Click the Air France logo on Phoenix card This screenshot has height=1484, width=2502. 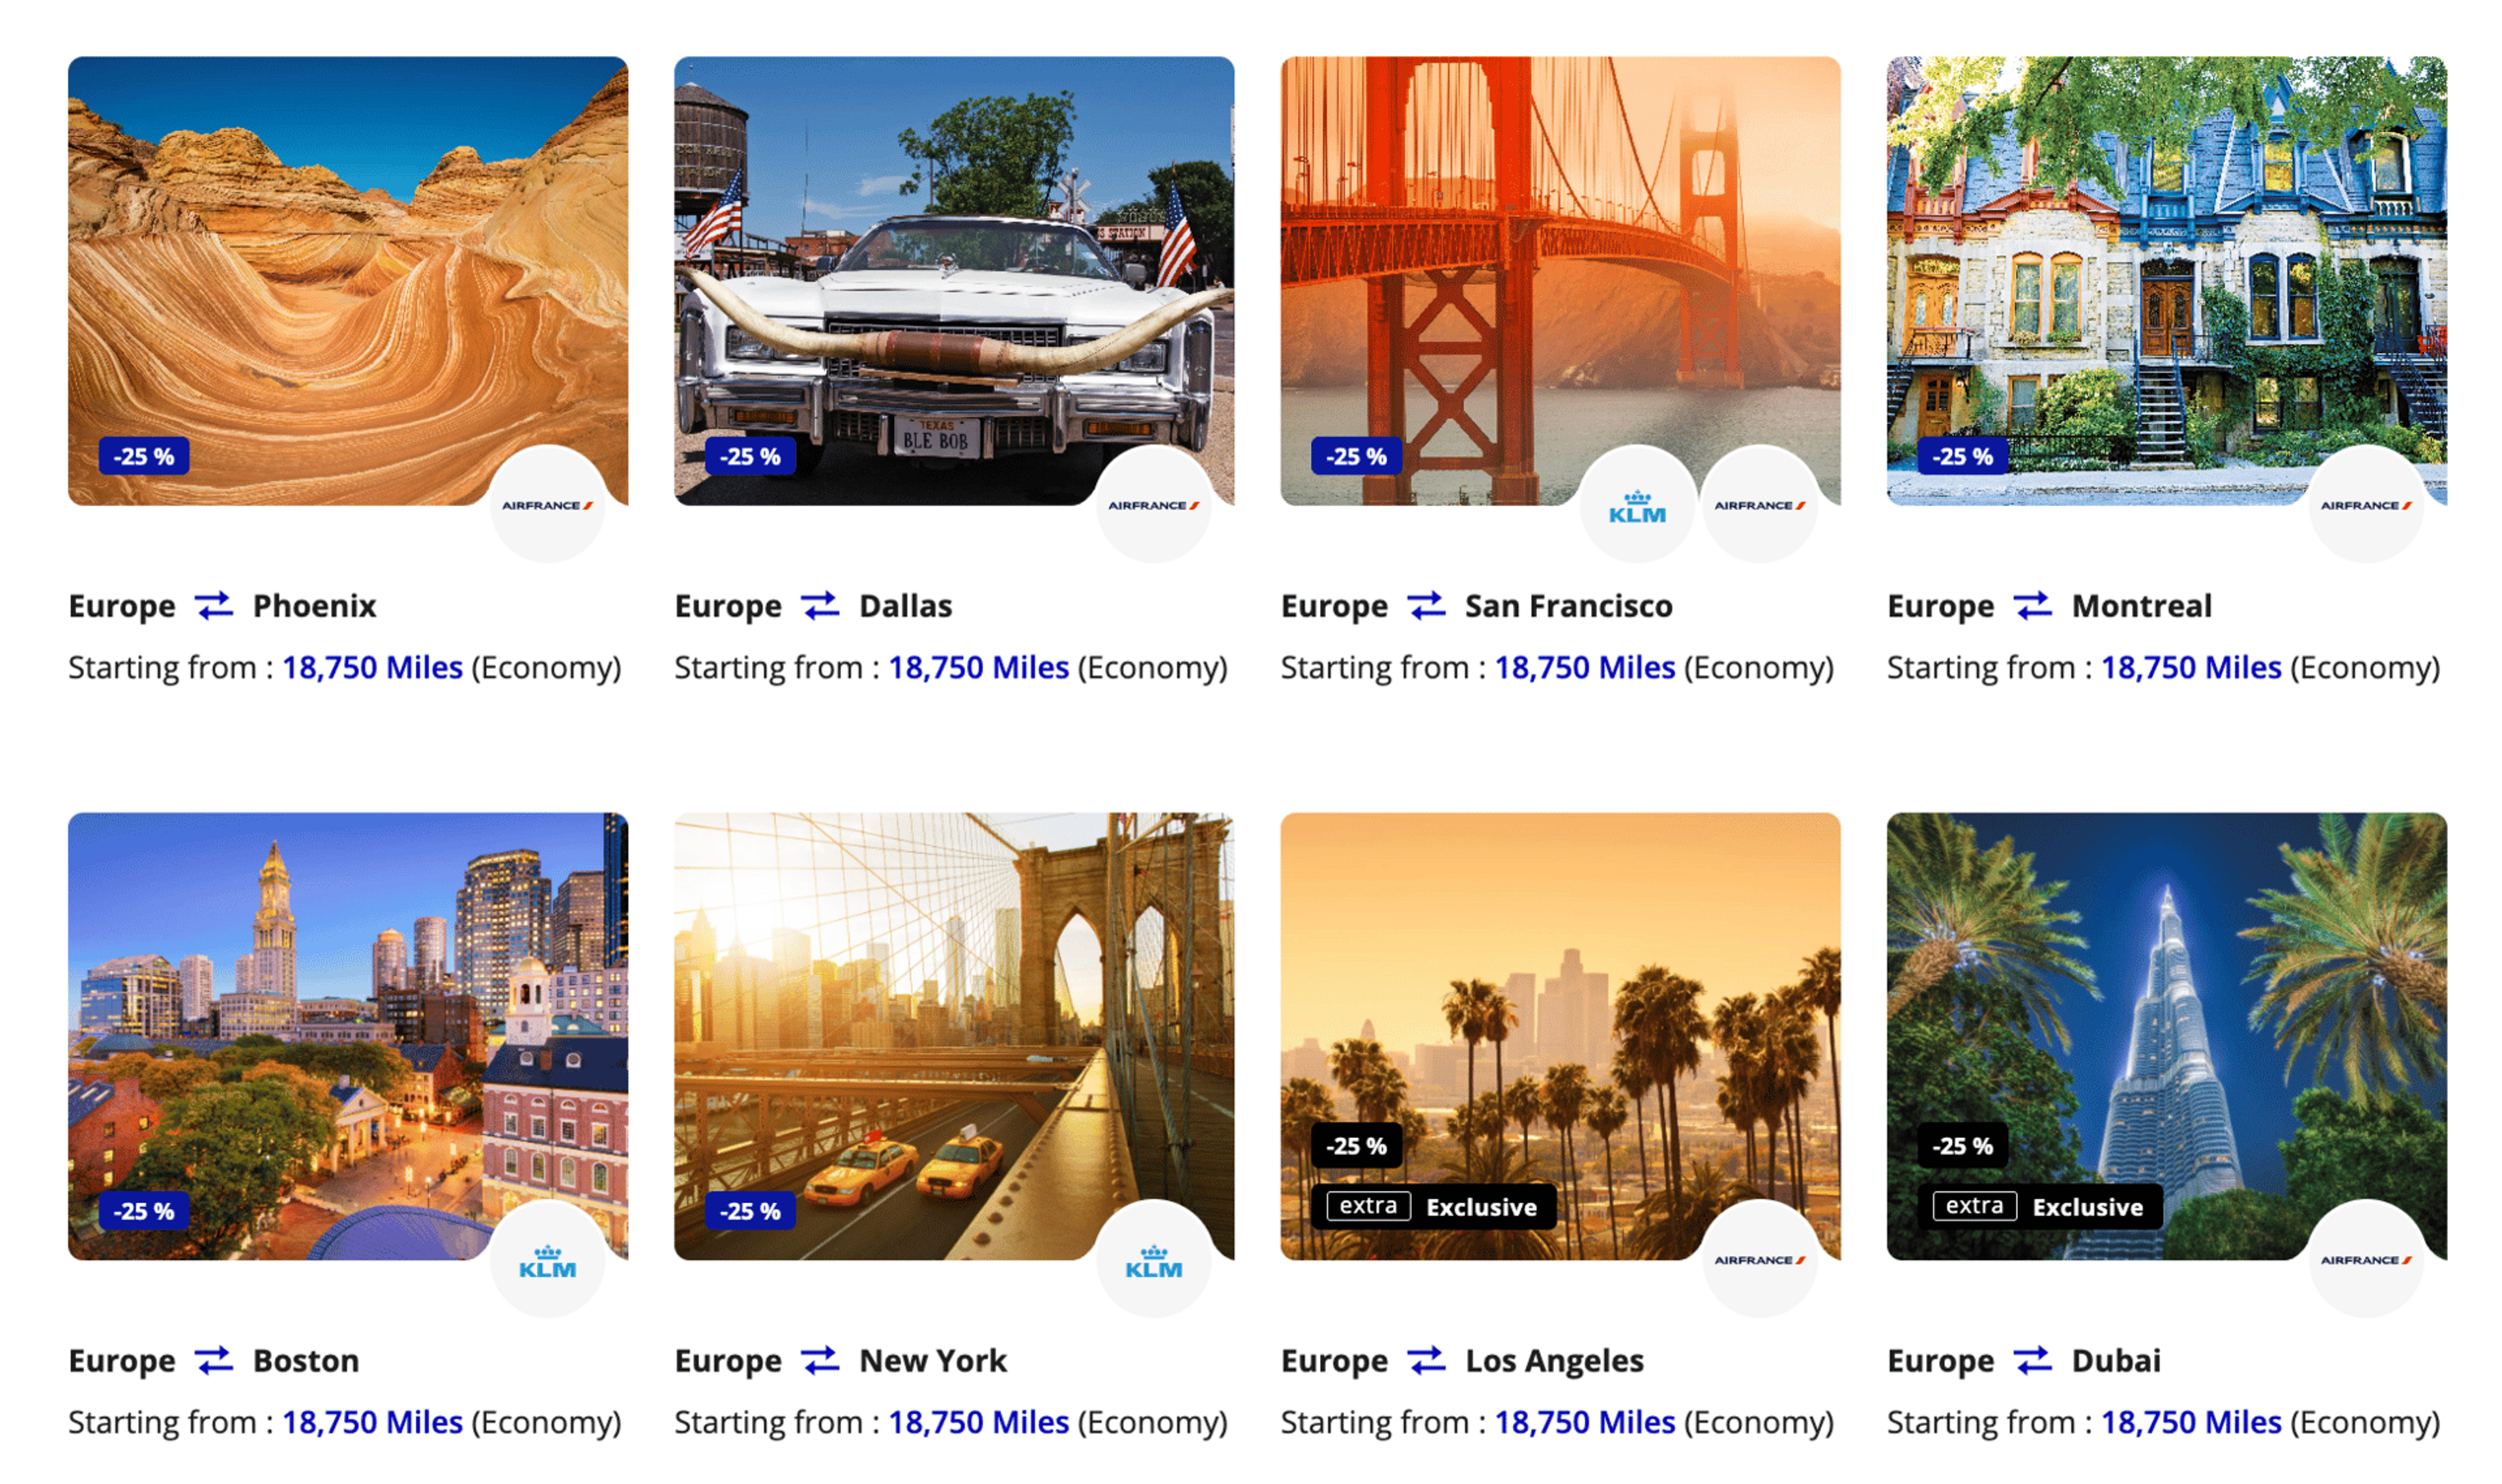(548, 506)
